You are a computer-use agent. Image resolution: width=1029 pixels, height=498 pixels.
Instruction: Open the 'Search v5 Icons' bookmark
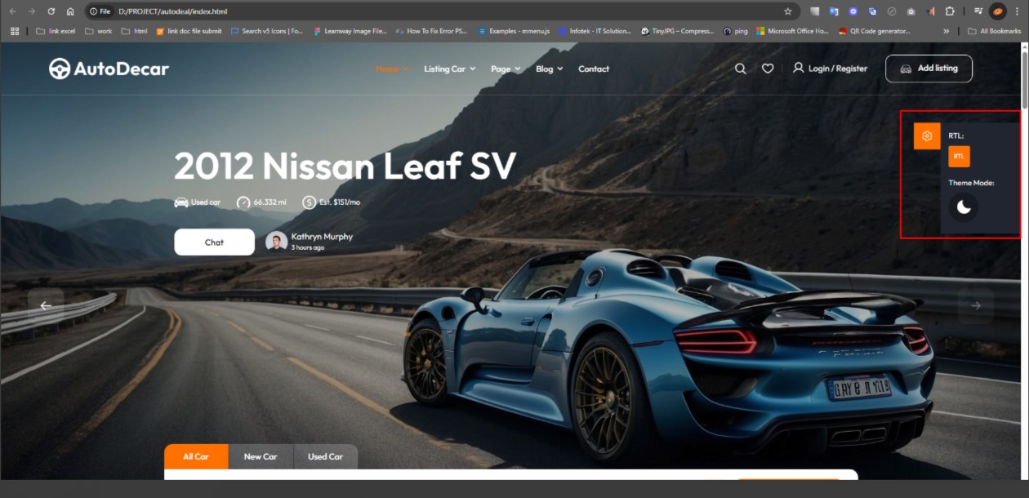tap(266, 31)
